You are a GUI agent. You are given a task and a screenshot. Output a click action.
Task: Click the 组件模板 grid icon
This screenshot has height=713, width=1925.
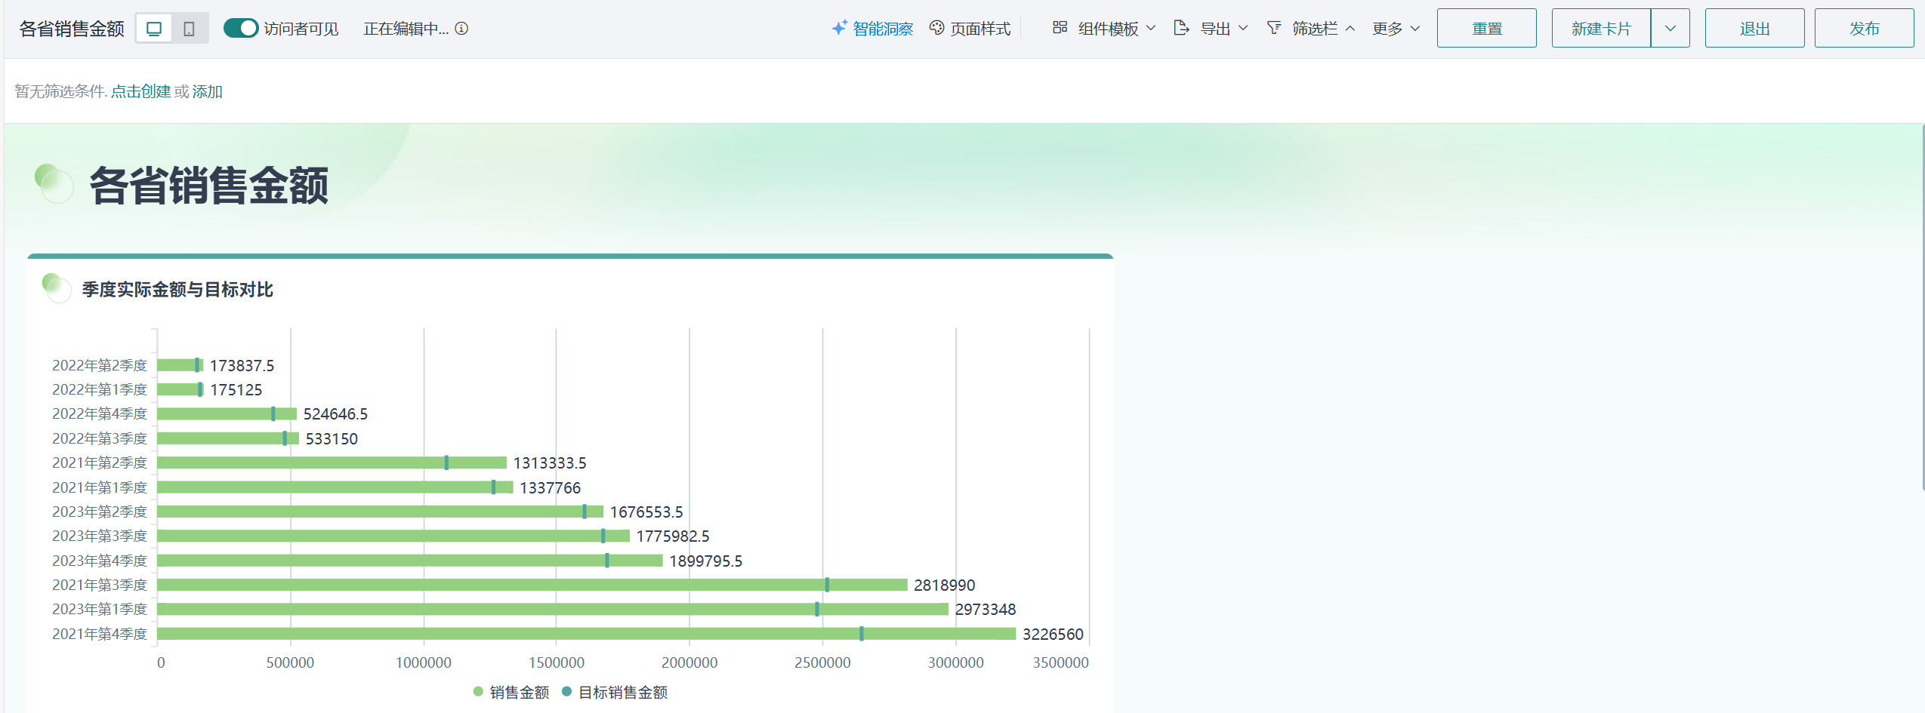1060,28
